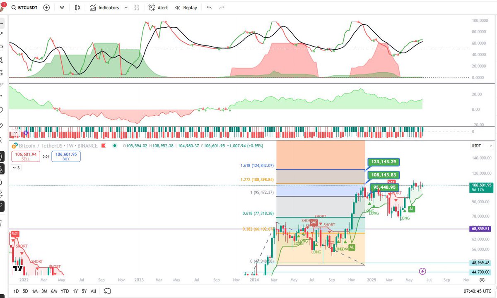This screenshot has height=298, width=497.
Task: Create a new Alert
Action: point(158,7)
